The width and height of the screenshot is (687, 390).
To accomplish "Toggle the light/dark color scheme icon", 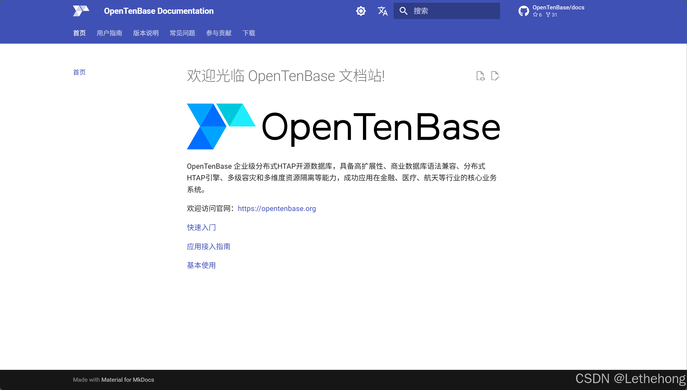I will [x=361, y=11].
